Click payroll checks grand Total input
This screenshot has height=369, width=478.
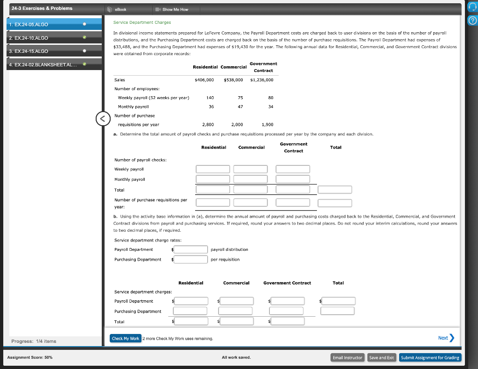tap(335, 189)
